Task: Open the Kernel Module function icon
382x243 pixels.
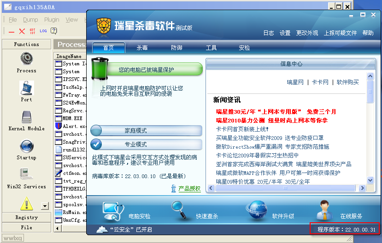Action: [27, 117]
